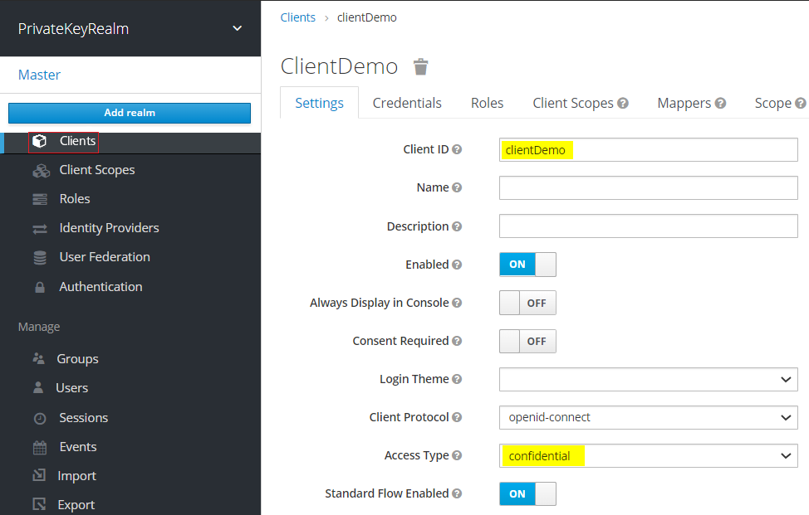Click the Sessions clock icon
The image size is (809, 515).
[40, 418]
